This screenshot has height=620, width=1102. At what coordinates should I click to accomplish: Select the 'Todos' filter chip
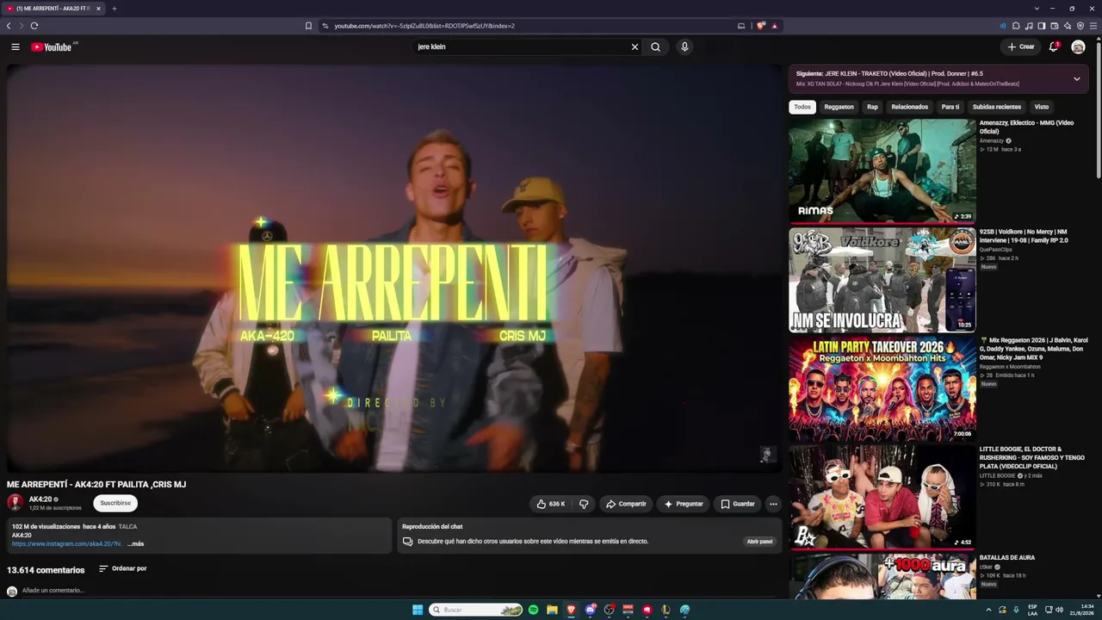pos(802,107)
